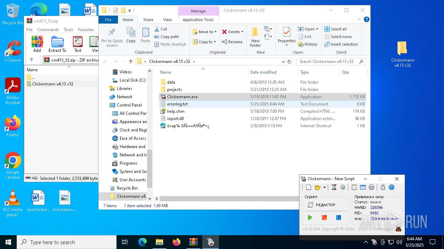This screenshot has width=444, height=249.
Task: Click Select all in ribbon
Action: coord(335,29)
